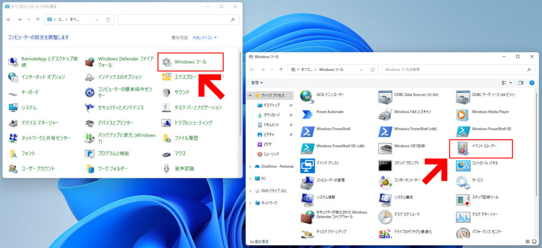This screenshot has width=542, height=248.
Task: Expand OneDrive - Personal tree node
Action: click(x=250, y=166)
